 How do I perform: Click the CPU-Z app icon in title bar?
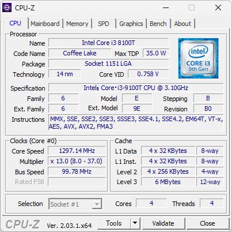click(x=7, y=8)
